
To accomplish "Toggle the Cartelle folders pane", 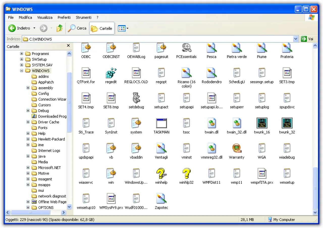I will point(102,28).
